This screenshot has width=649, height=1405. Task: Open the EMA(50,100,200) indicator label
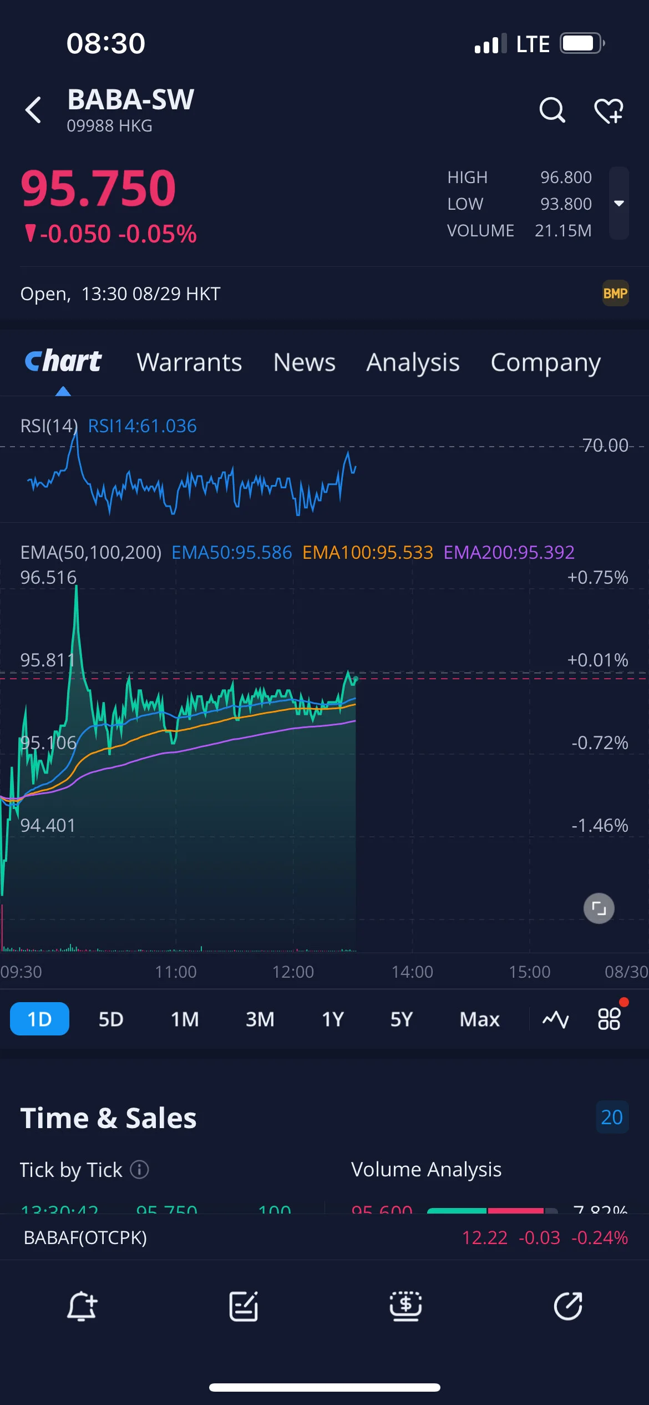(x=91, y=552)
